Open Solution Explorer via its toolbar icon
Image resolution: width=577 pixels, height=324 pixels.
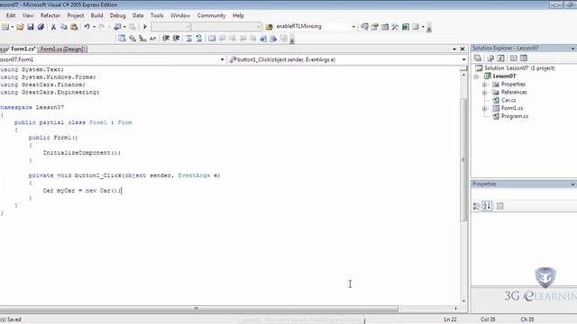[x=364, y=27]
